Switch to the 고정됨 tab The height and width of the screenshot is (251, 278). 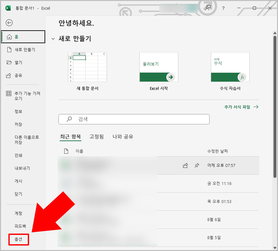point(97,137)
